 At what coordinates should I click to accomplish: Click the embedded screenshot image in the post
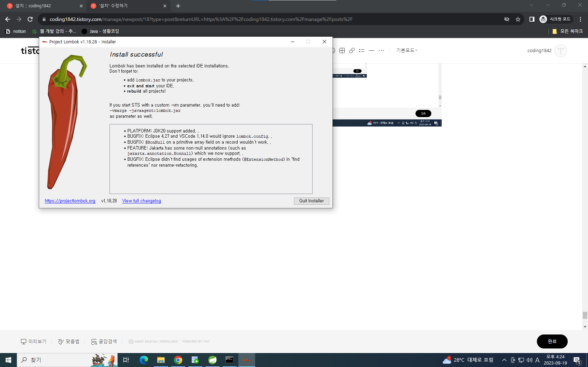tap(387, 95)
